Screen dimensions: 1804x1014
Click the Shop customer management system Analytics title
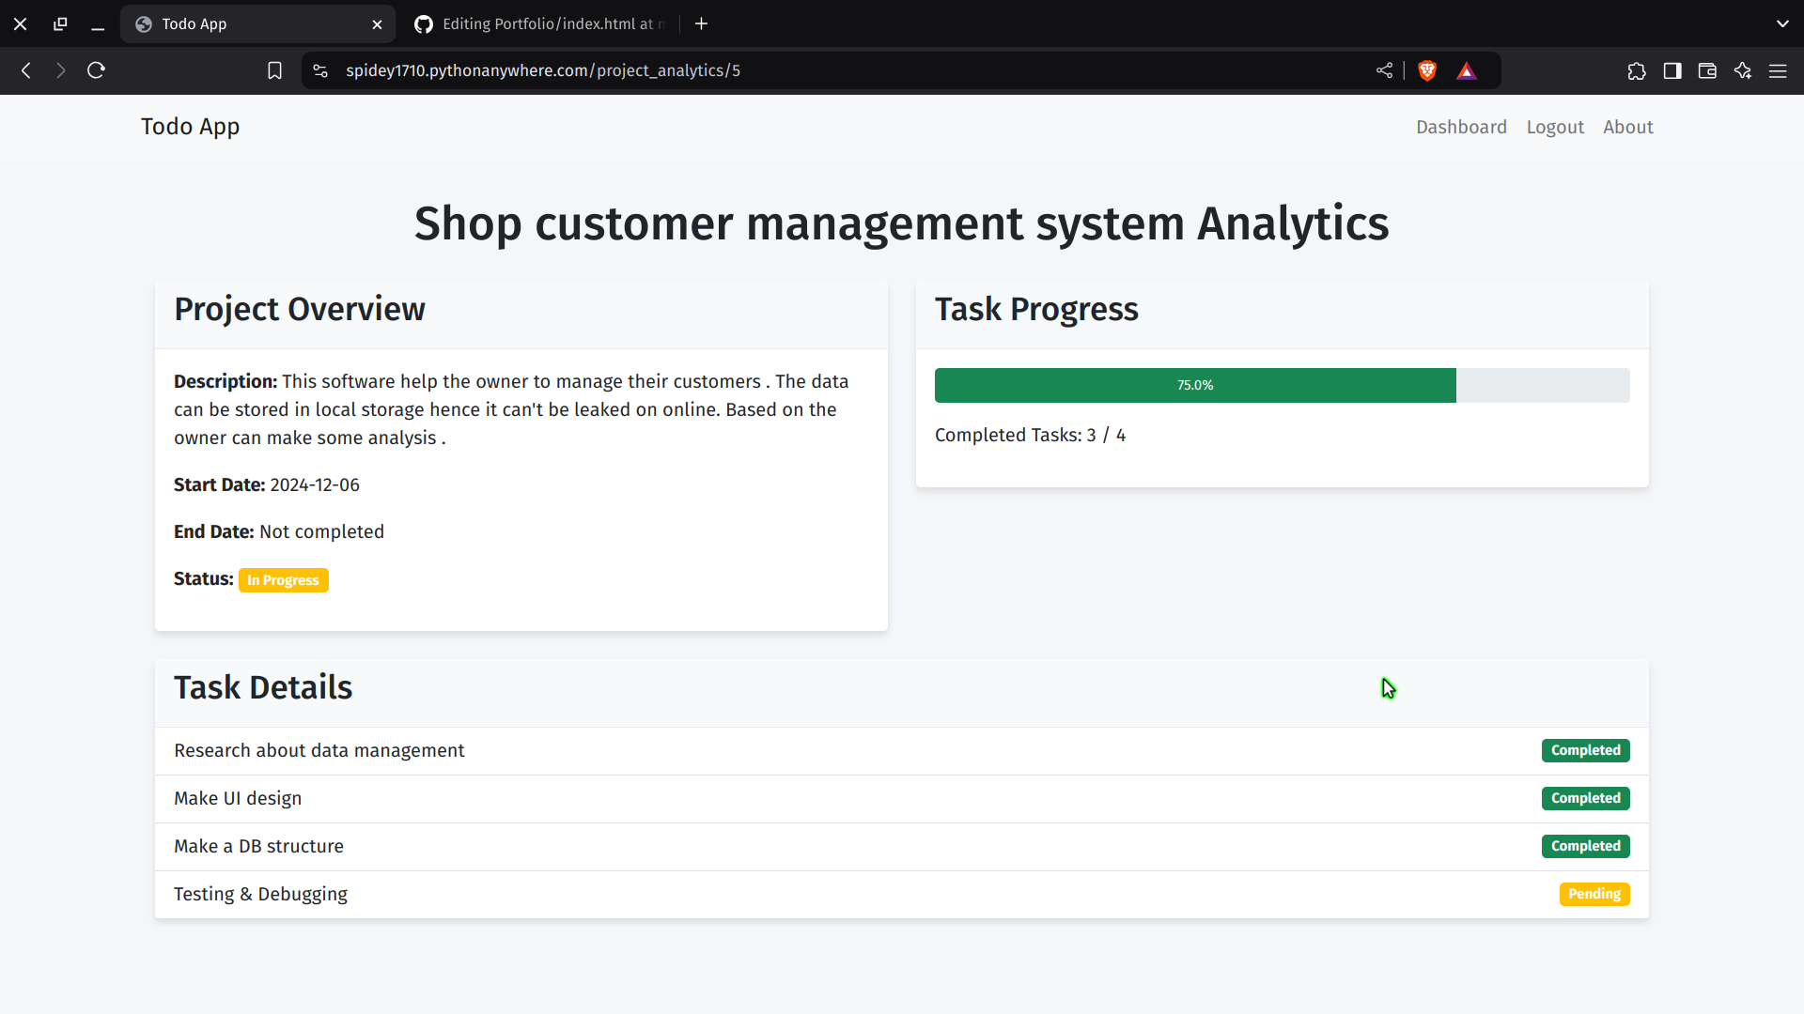click(x=902, y=223)
